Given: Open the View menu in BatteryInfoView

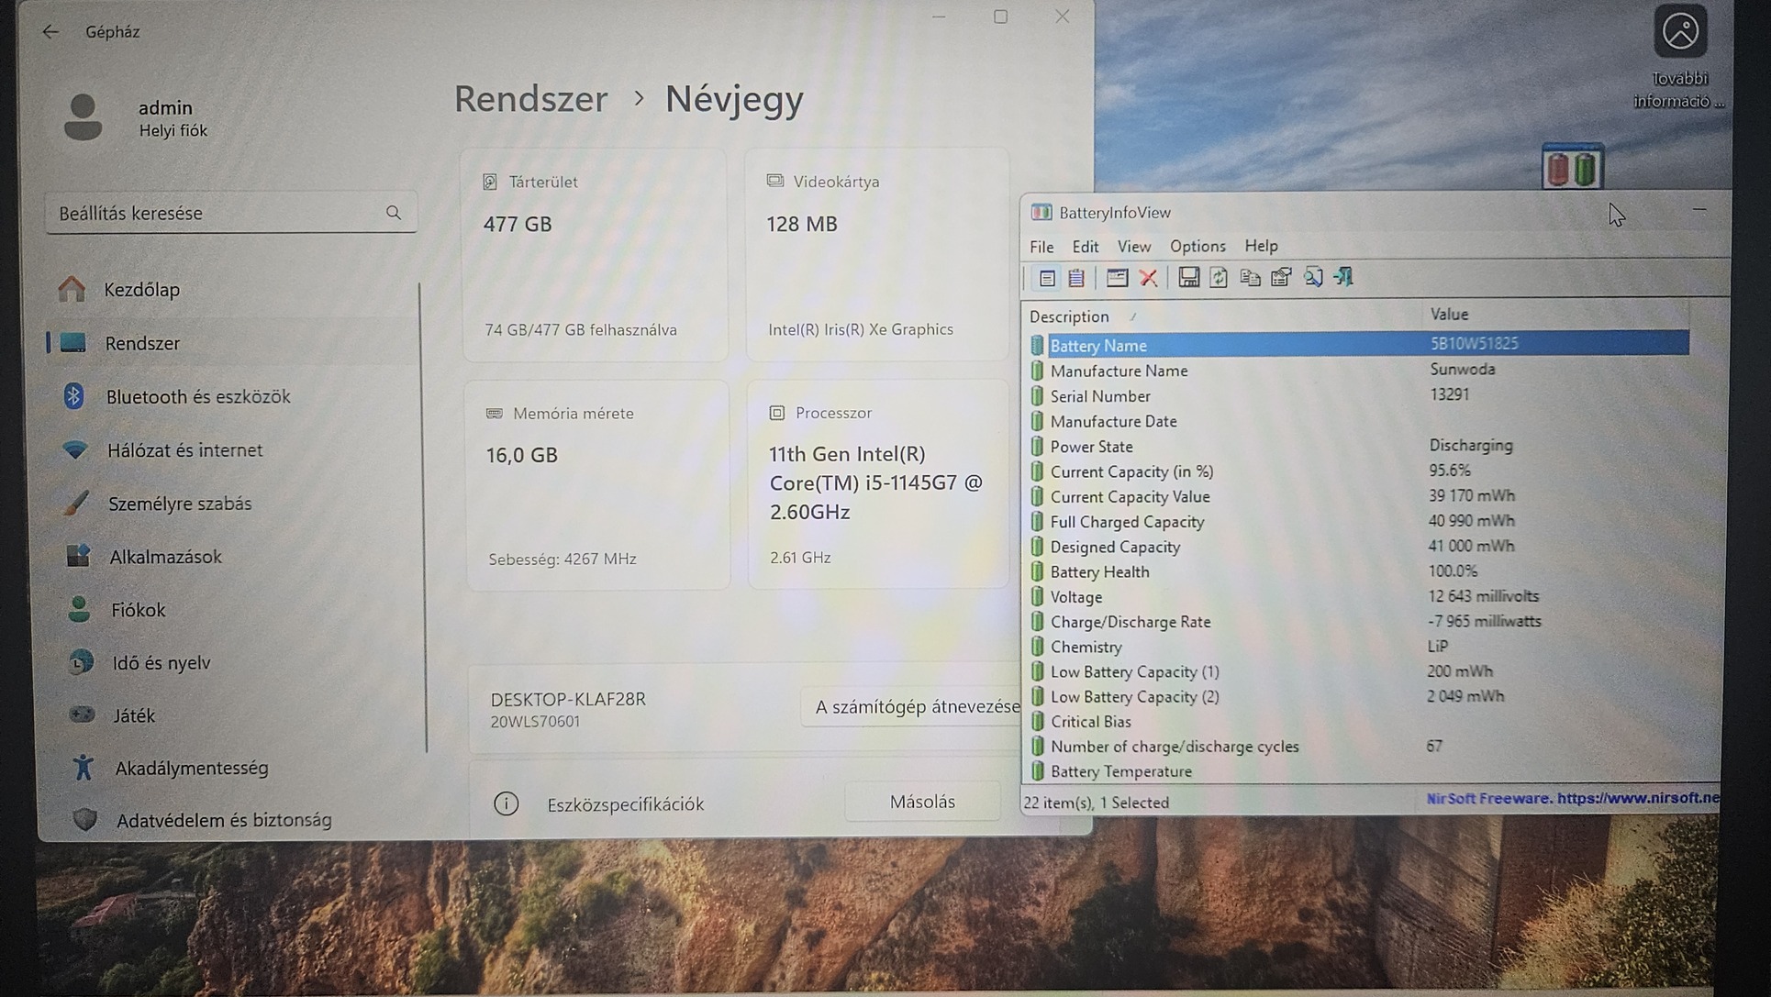Looking at the screenshot, I should [1133, 246].
